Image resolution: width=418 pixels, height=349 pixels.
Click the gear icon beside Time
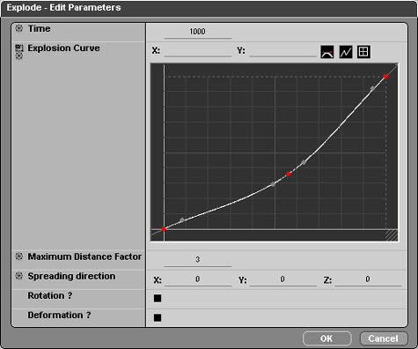[x=19, y=28]
